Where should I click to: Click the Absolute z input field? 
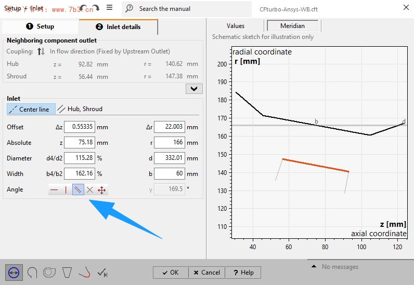80,142
